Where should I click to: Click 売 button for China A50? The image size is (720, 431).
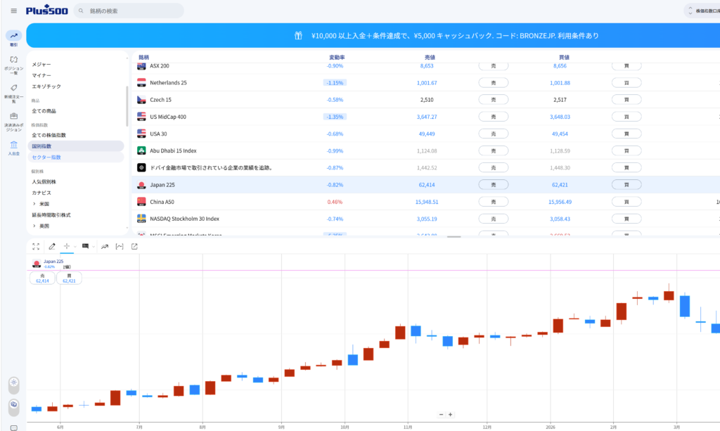[493, 202]
